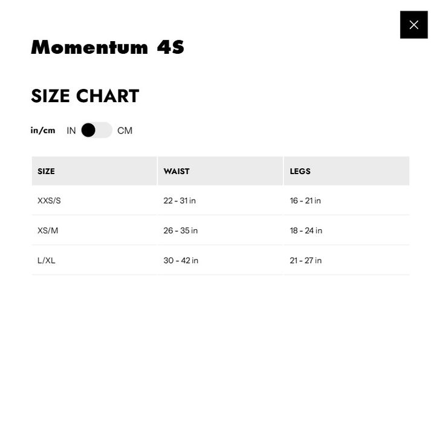Click the SIZE column header
Image resolution: width=439 pixels, height=439 pixels.
pyautogui.click(x=46, y=171)
